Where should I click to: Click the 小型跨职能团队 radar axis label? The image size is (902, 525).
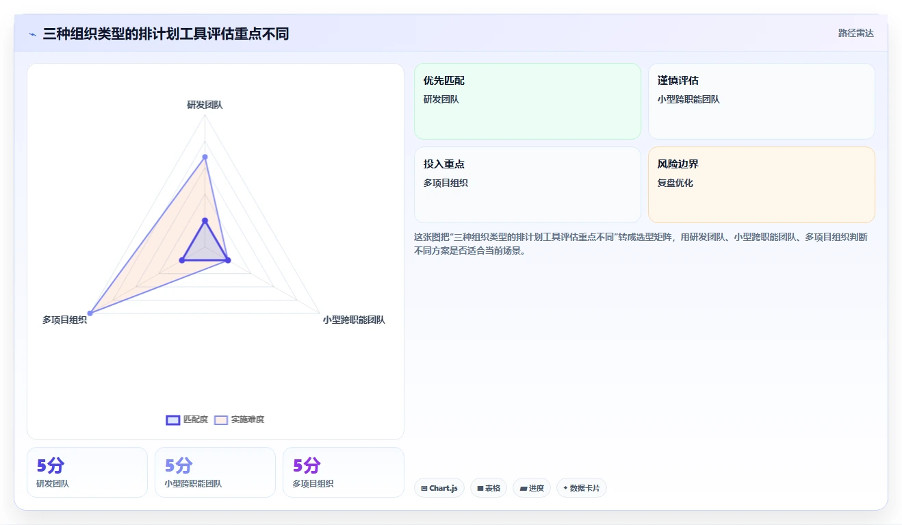pyautogui.click(x=354, y=320)
